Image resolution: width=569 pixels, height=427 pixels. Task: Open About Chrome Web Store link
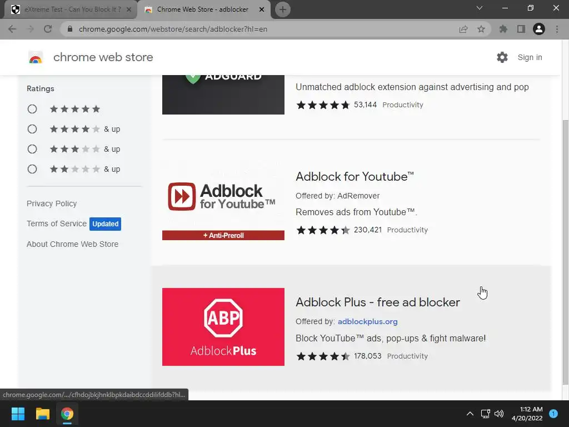(x=73, y=244)
